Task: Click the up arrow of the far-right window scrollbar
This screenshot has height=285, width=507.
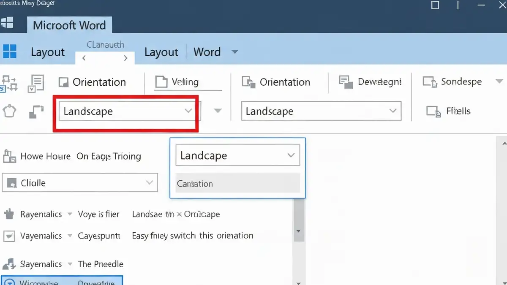Action: (x=504, y=144)
